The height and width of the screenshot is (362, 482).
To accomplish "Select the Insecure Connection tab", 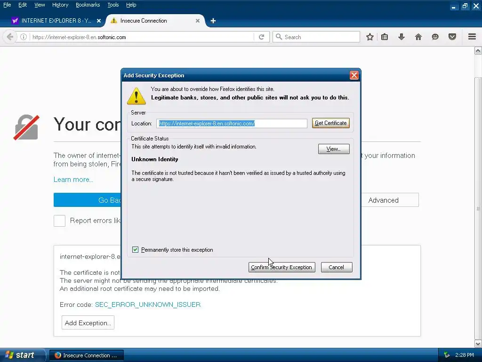I will (155, 21).
